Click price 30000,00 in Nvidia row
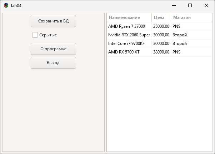This screenshot has width=215, height=154. (x=161, y=35)
